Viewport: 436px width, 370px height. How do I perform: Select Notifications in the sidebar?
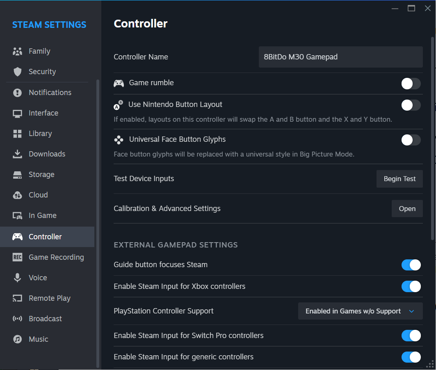pyautogui.click(x=47, y=93)
